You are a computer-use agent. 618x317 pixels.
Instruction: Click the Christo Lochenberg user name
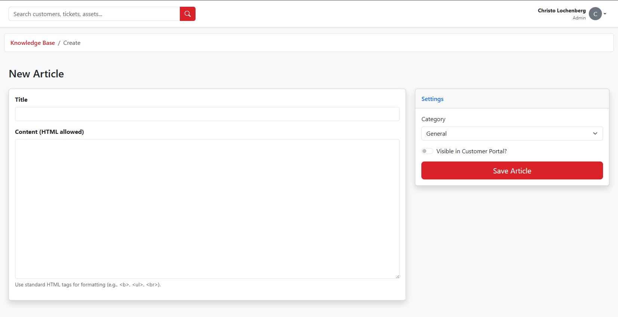click(562, 10)
